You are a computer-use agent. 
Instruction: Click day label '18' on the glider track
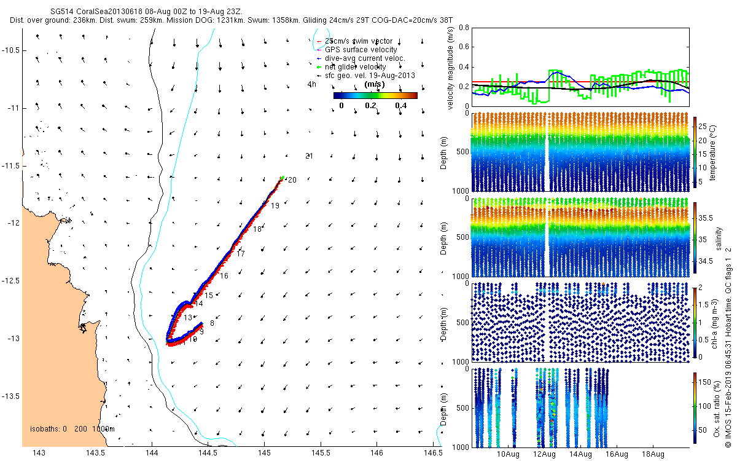coord(257,229)
